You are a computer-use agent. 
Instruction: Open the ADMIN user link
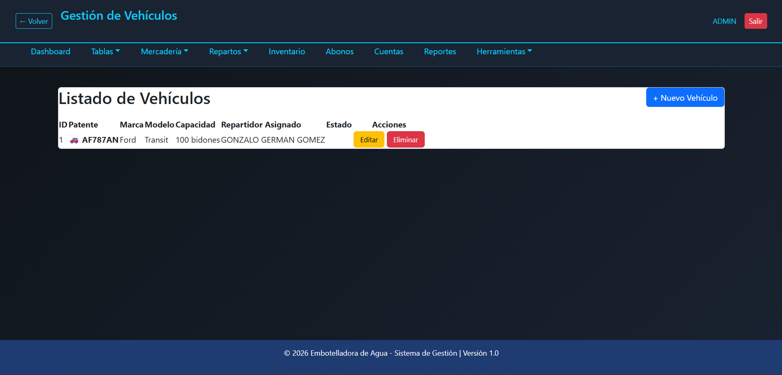click(724, 21)
